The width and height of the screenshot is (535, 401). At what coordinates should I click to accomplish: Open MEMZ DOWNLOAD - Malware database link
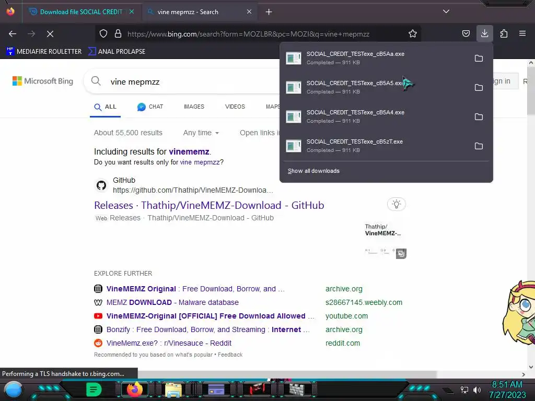tap(172, 302)
